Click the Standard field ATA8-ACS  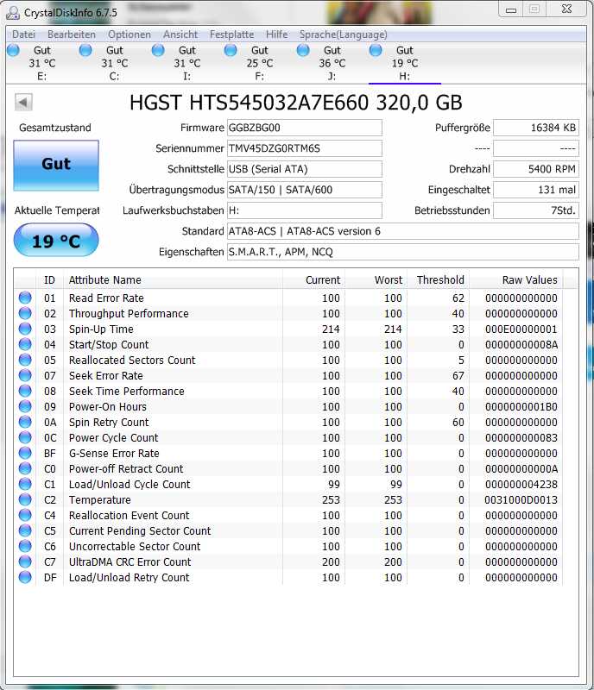click(x=402, y=231)
